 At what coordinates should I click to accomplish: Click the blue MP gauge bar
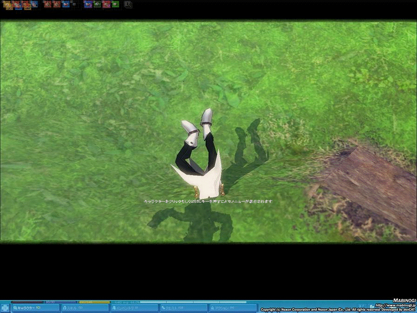pyautogui.click(x=61, y=302)
